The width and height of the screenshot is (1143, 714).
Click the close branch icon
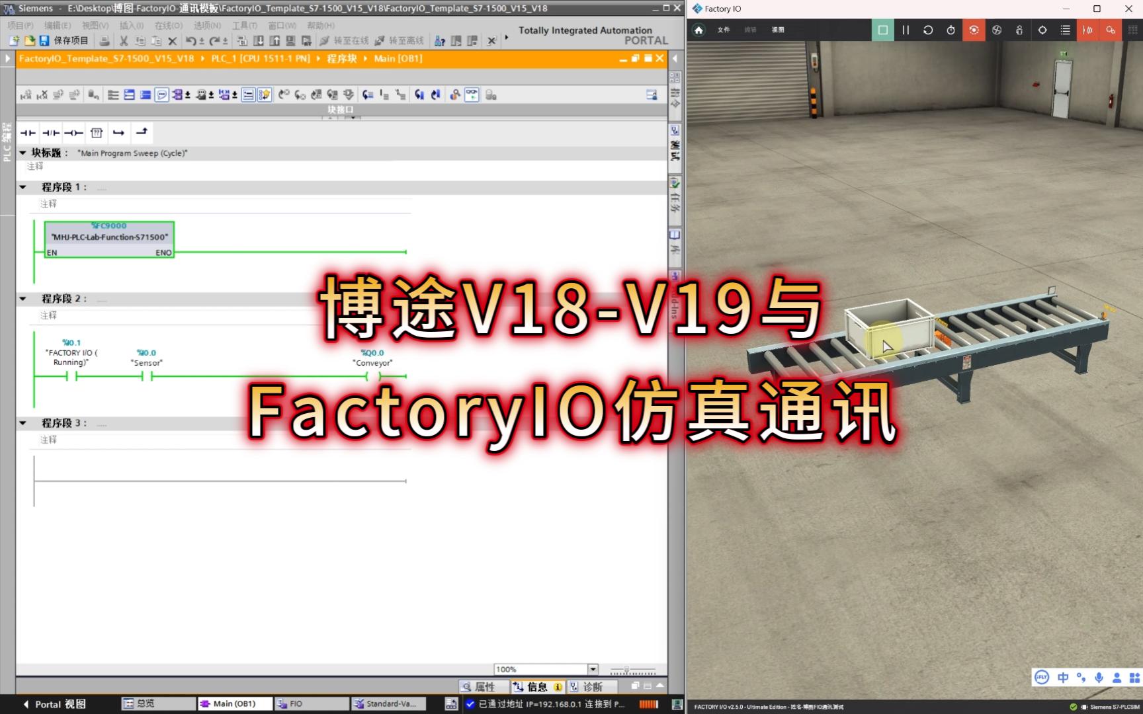tap(141, 132)
